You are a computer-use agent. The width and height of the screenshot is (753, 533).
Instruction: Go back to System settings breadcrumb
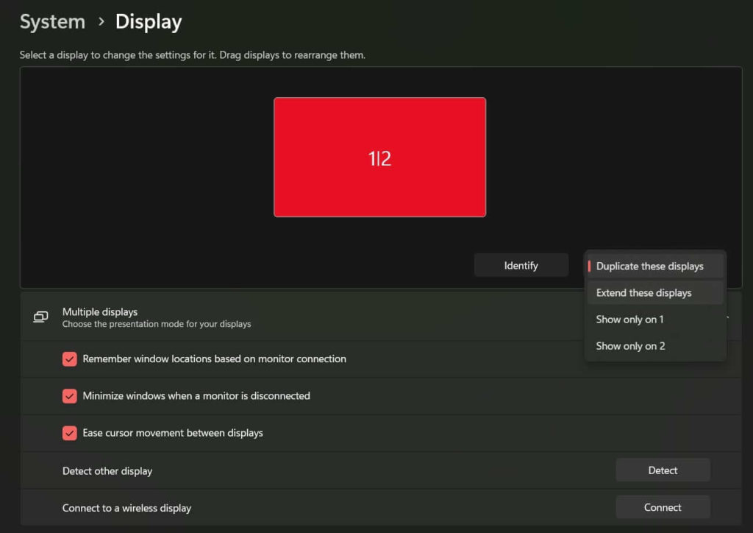(x=52, y=21)
